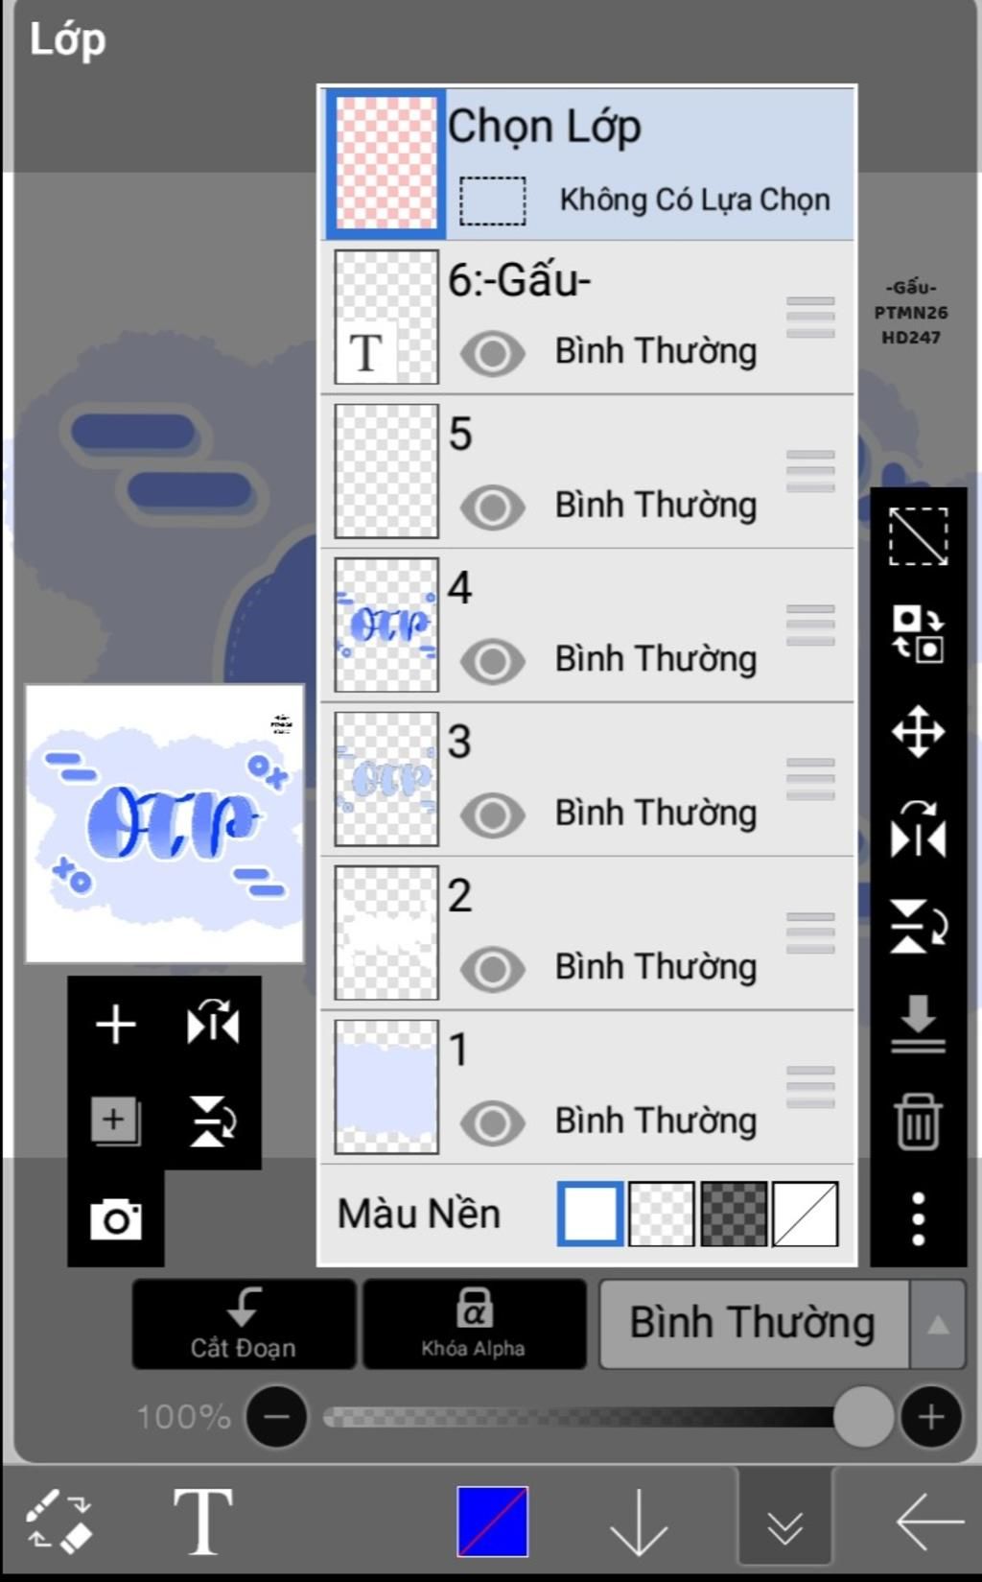Choose white Màu Nền background swatch
Viewport: 982px width, 1582px height.
click(x=590, y=1214)
